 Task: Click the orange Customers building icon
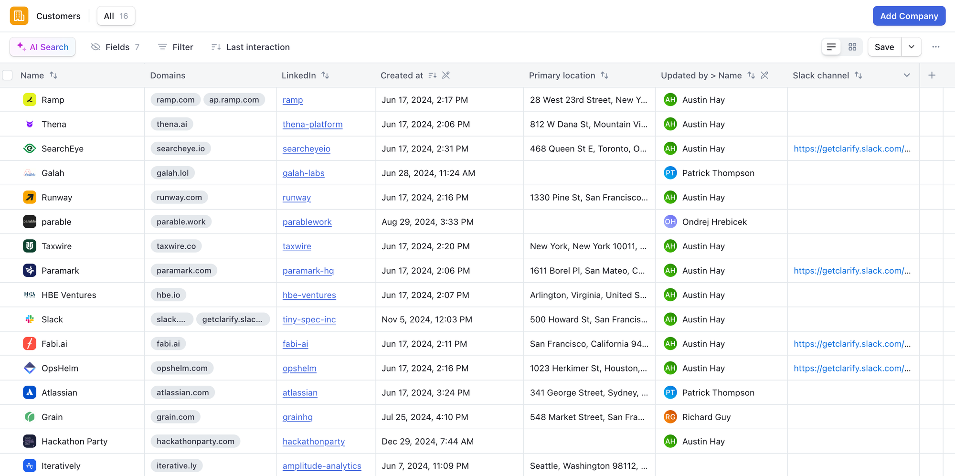19,16
